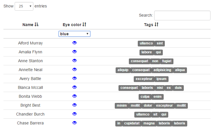Click the eye icon for Bonita Webb

click(74, 96)
